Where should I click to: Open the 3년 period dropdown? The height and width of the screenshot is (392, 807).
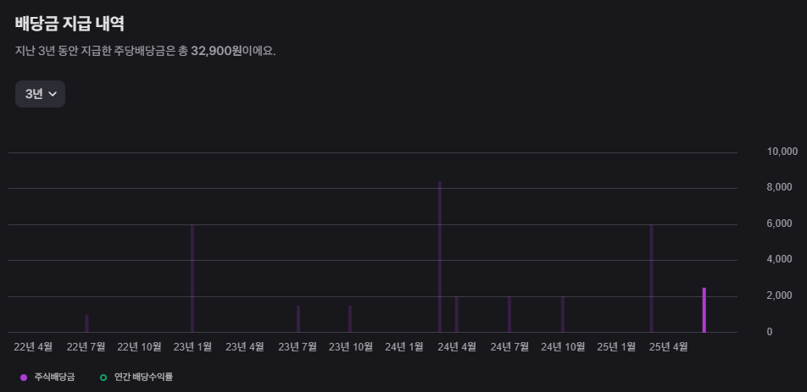pyautogui.click(x=40, y=94)
